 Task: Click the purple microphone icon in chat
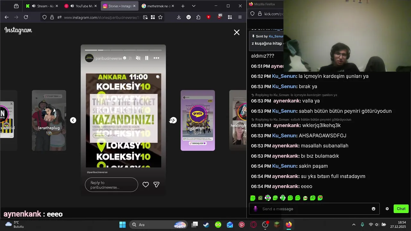click(256, 209)
